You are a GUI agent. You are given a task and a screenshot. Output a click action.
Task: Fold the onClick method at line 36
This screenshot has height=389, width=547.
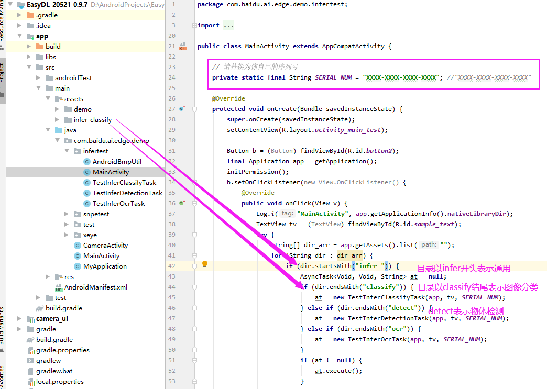pyautogui.click(x=195, y=203)
